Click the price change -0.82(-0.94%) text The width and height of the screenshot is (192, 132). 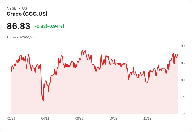pyautogui.click(x=50, y=26)
